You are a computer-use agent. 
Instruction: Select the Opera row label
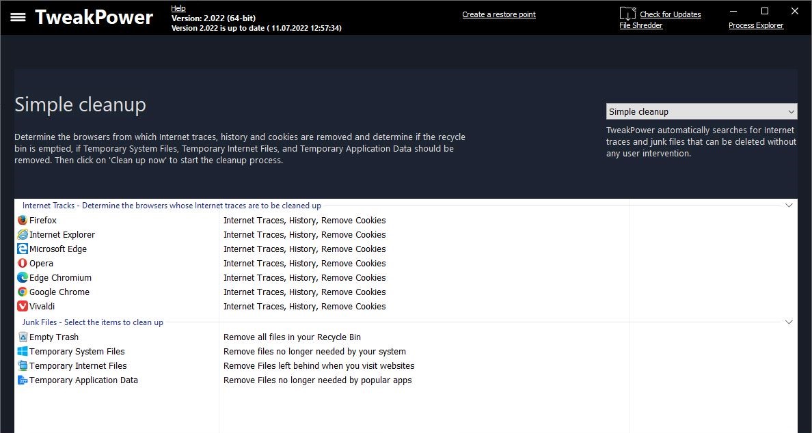pos(42,264)
